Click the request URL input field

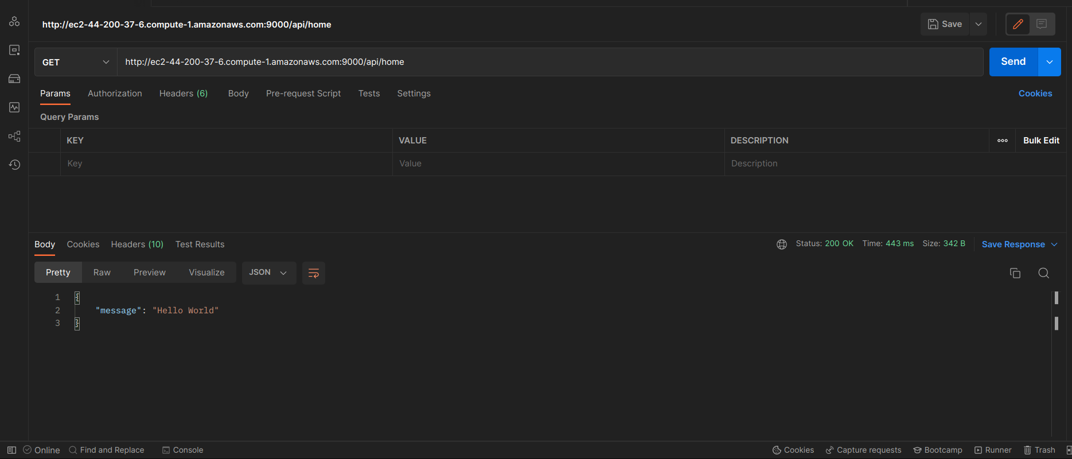tap(549, 62)
